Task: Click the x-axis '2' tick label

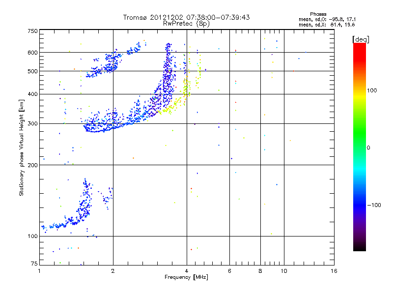Action: click(113, 271)
